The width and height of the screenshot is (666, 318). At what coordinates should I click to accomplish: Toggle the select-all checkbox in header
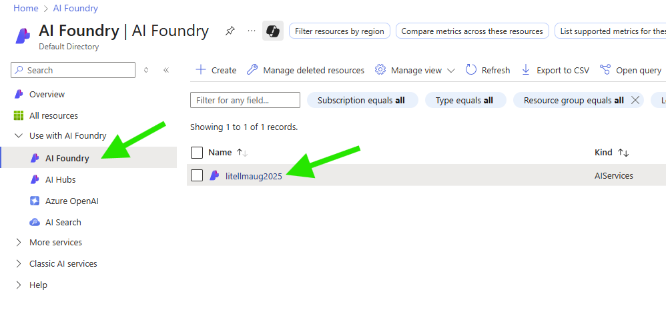pyautogui.click(x=197, y=153)
